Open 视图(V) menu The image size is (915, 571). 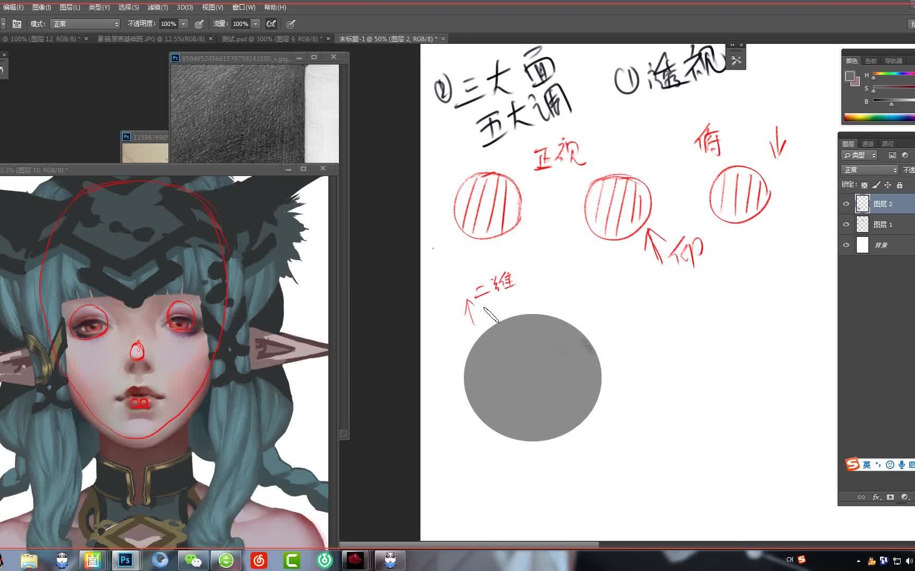pos(212,7)
